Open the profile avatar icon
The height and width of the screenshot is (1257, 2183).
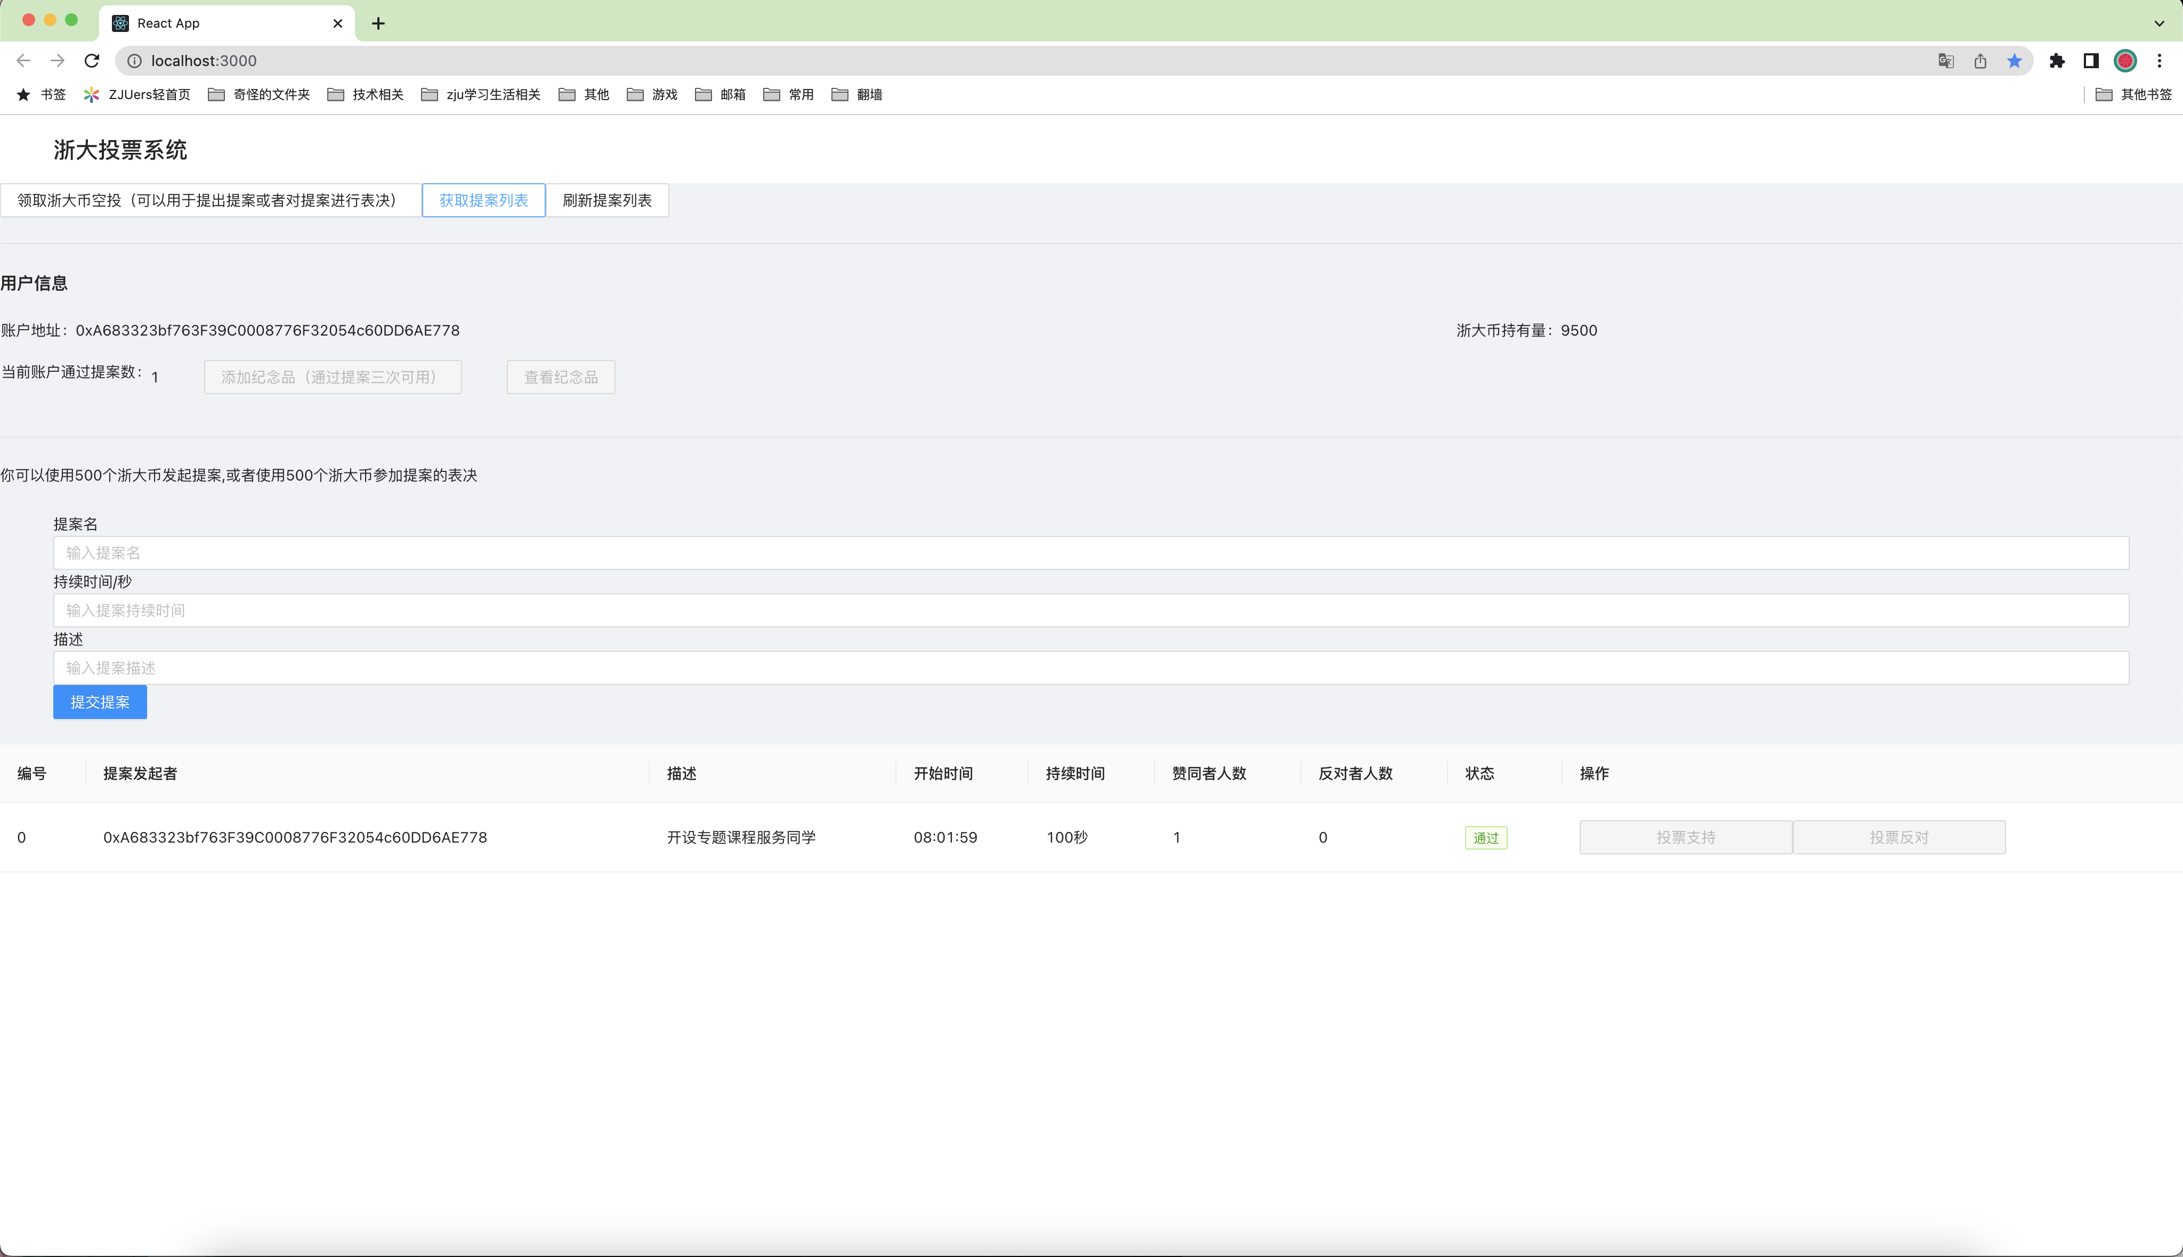(x=2125, y=60)
